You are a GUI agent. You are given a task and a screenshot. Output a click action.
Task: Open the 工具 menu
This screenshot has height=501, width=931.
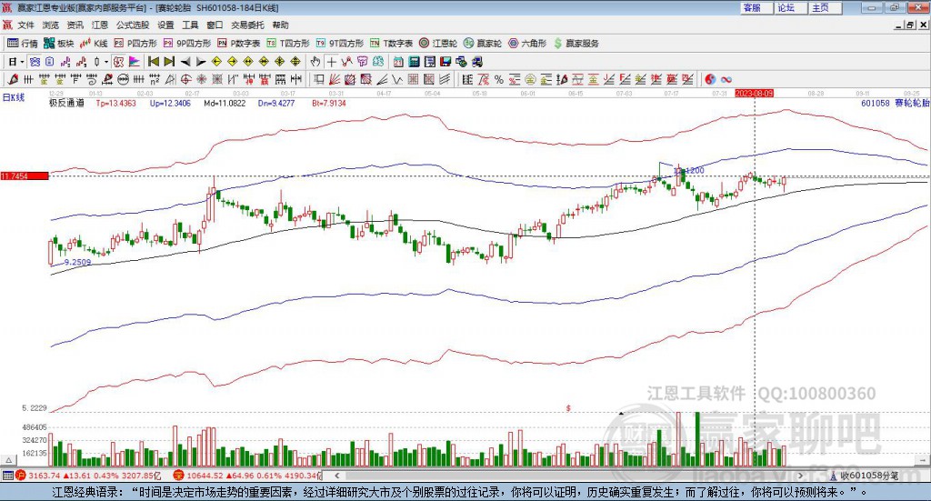coord(190,25)
